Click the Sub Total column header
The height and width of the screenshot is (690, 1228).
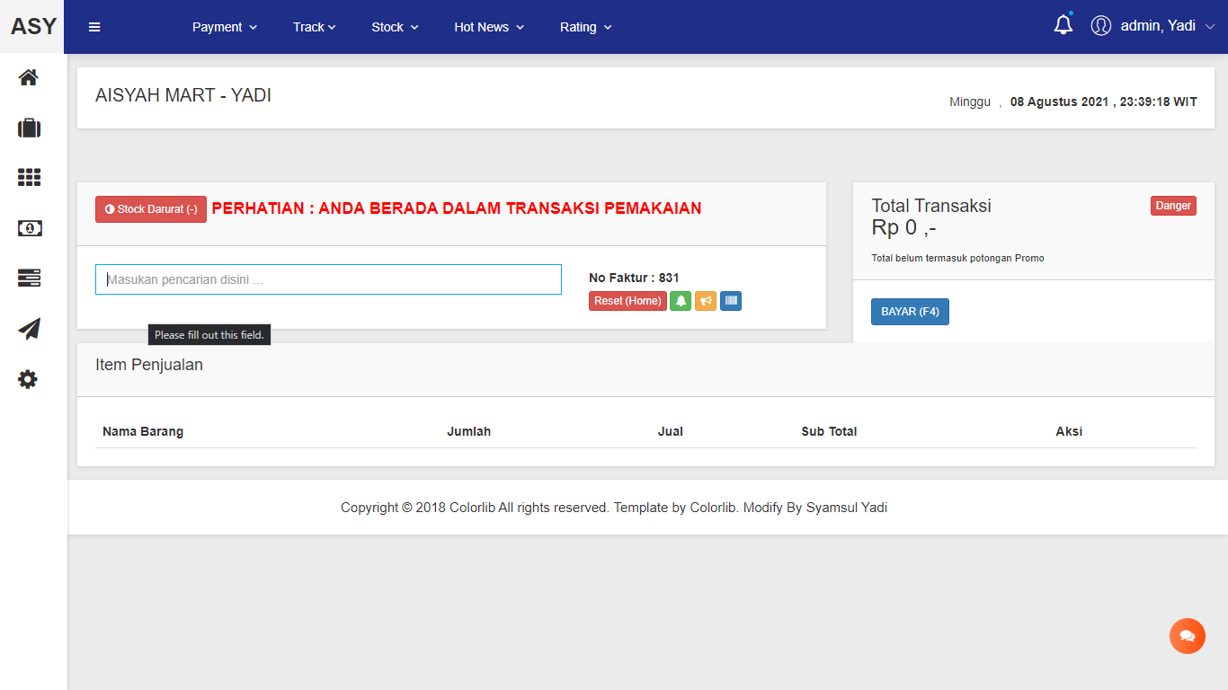[829, 431]
